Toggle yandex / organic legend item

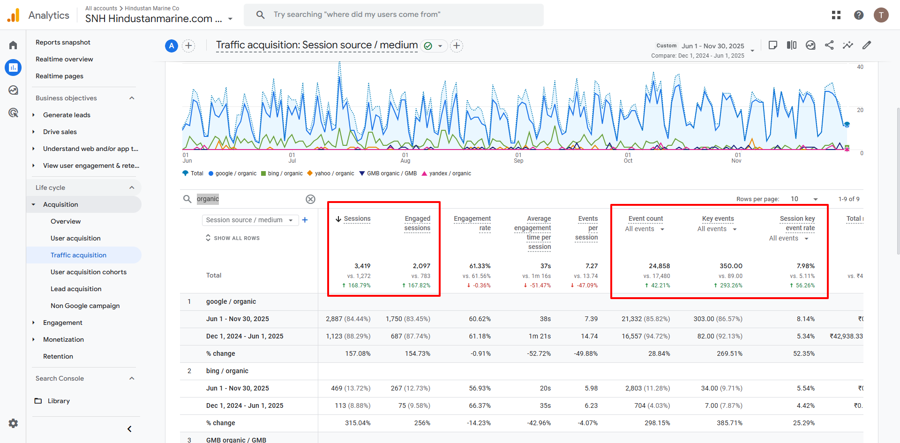(447, 173)
